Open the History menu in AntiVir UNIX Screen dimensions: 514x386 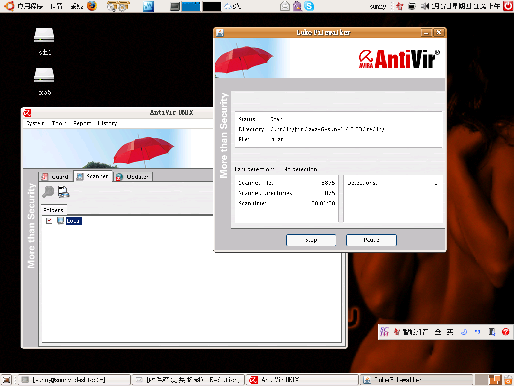pyautogui.click(x=107, y=123)
